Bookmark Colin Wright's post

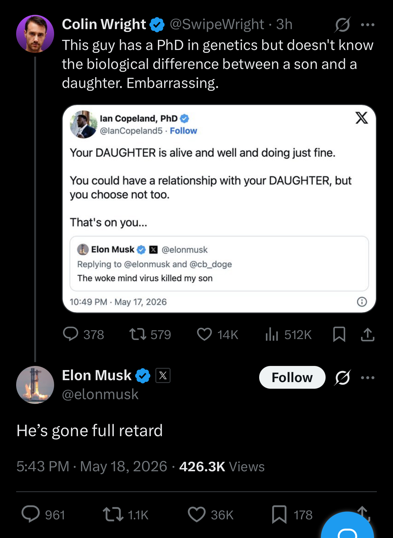click(339, 334)
